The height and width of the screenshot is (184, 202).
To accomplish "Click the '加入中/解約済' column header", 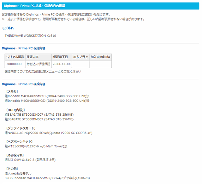I will point(100,57).
